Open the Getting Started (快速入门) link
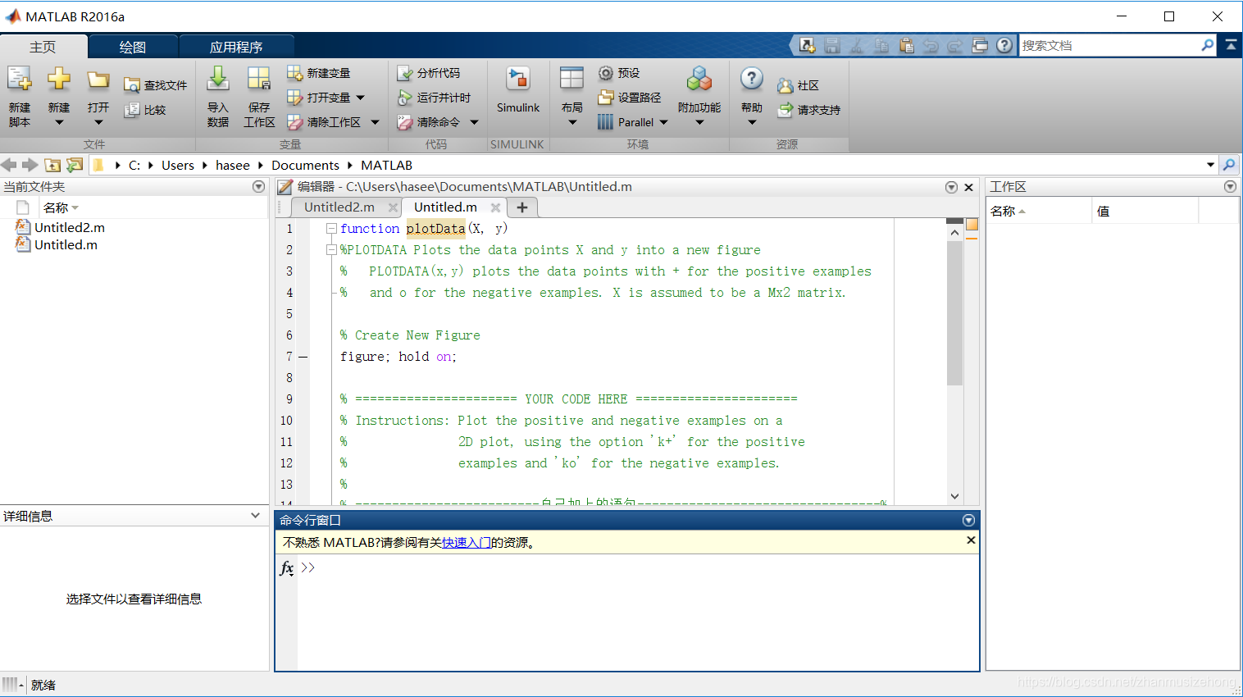 coord(467,543)
